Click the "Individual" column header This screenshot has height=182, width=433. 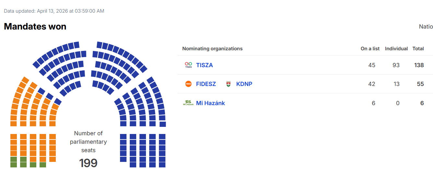pos(396,49)
